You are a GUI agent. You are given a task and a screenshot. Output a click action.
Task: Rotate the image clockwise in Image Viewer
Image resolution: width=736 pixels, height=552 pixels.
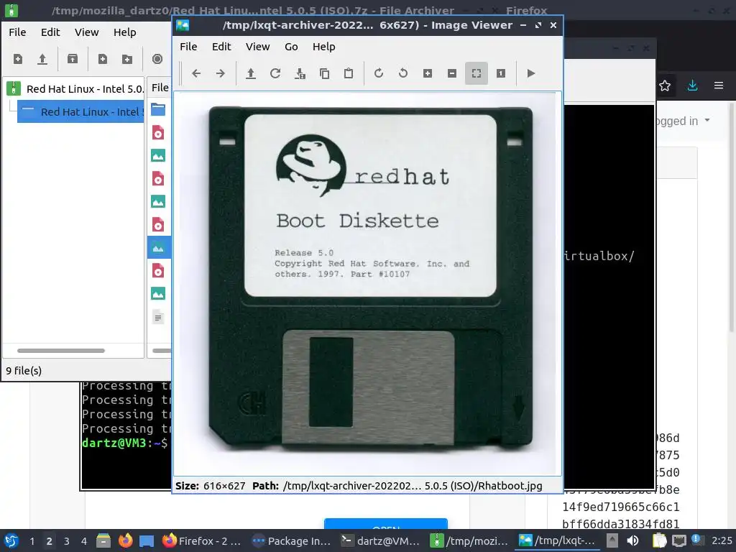pyautogui.click(x=379, y=73)
